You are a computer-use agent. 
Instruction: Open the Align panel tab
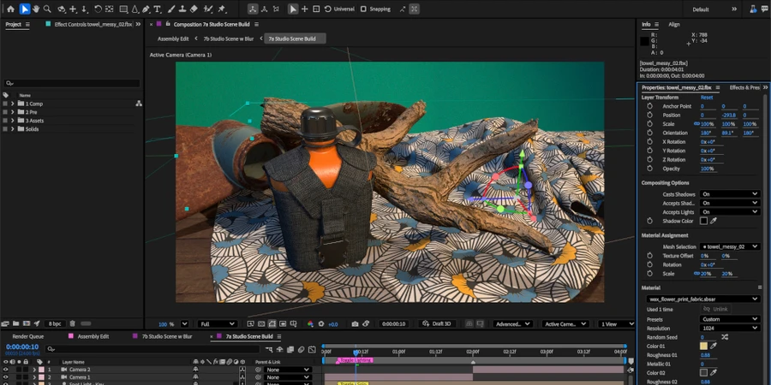point(674,24)
